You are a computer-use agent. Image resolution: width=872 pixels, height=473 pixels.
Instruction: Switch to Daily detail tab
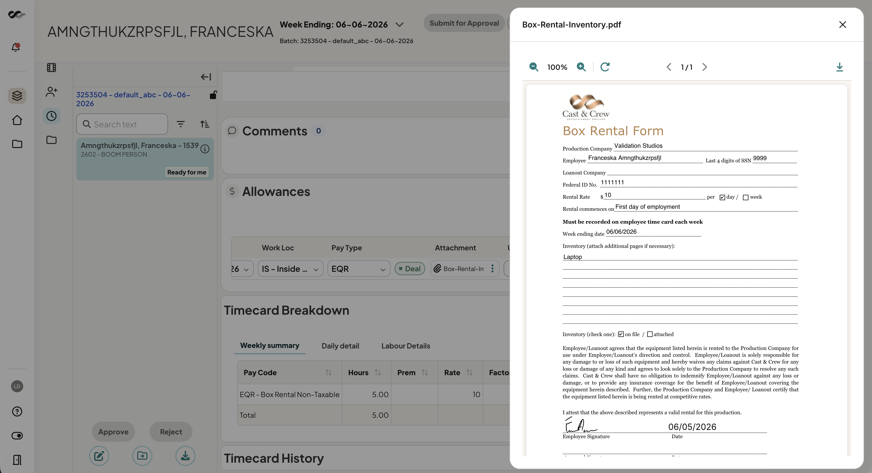(340, 346)
